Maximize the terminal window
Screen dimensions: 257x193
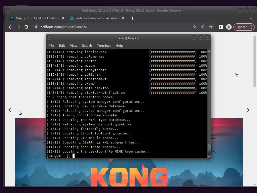[201, 38]
